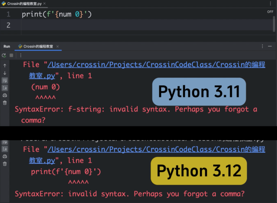Select the Crossin的编程教室 run tab
The height and width of the screenshot is (203, 277).
pyautogui.click(x=36, y=46)
